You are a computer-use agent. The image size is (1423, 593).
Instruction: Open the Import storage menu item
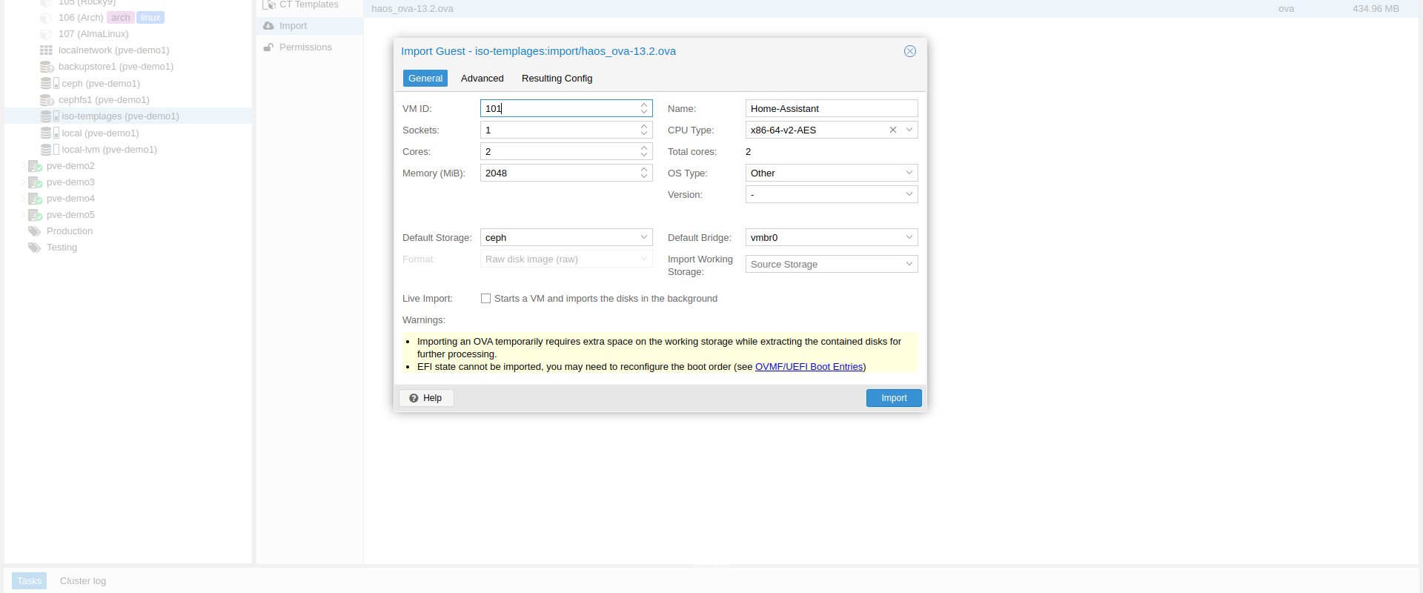310,26
